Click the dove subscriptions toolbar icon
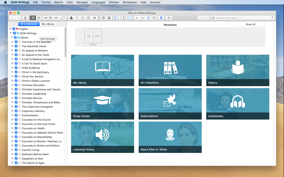Viewport: 284px width, 177px height. (x=94, y=18)
